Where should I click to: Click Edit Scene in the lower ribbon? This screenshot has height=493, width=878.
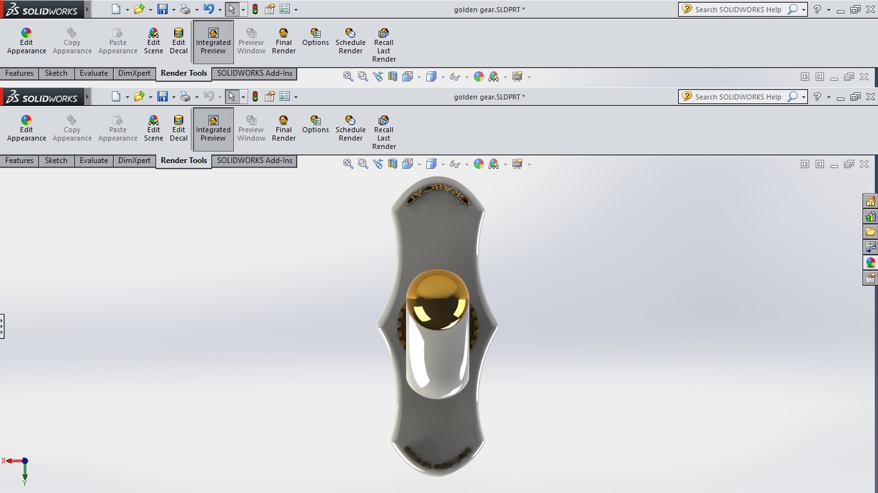(x=154, y=129)
